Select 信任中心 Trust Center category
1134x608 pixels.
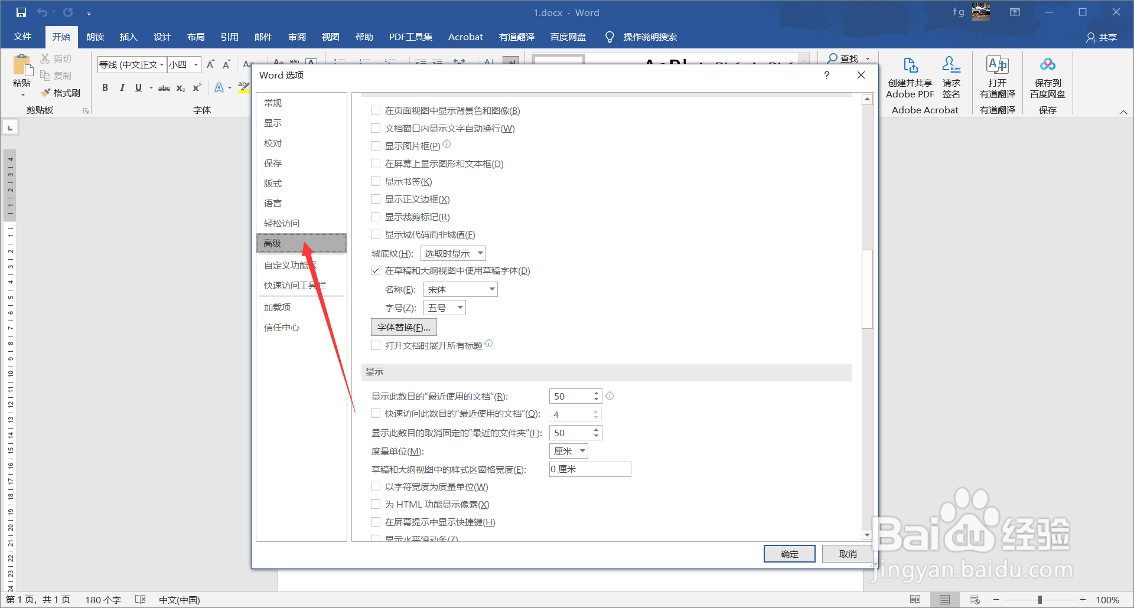click(x=301, y=327)
